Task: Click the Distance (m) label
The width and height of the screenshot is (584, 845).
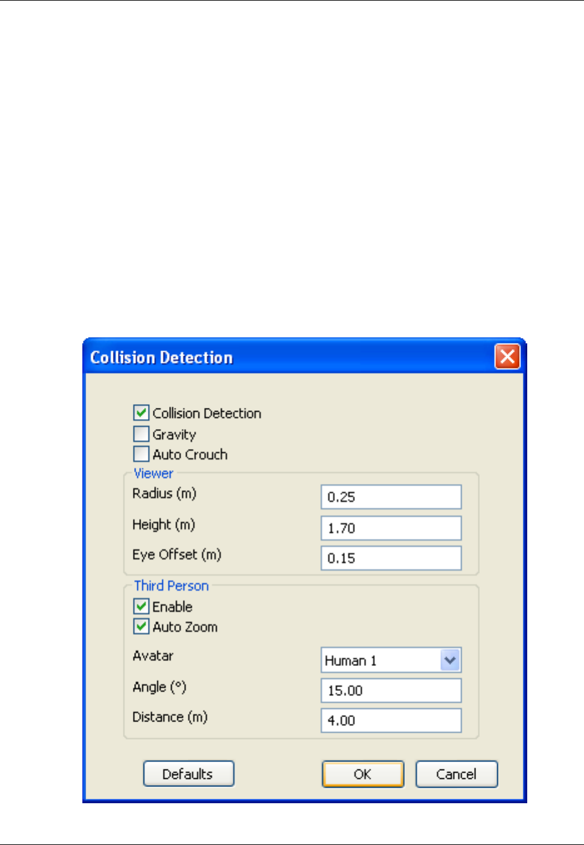Action: 170,717
